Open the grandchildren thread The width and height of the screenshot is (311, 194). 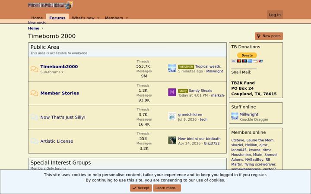point(190,115)
